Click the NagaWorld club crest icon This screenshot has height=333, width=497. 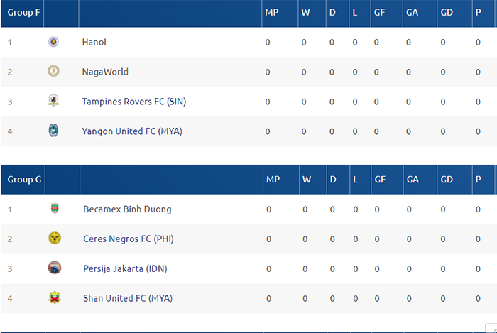pos(53,72)
